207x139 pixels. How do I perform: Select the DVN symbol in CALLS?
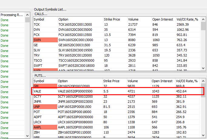pyautogui.click(x=37, y=30)
